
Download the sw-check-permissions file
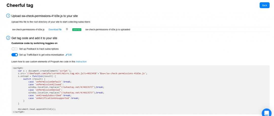tap(55, 30)
